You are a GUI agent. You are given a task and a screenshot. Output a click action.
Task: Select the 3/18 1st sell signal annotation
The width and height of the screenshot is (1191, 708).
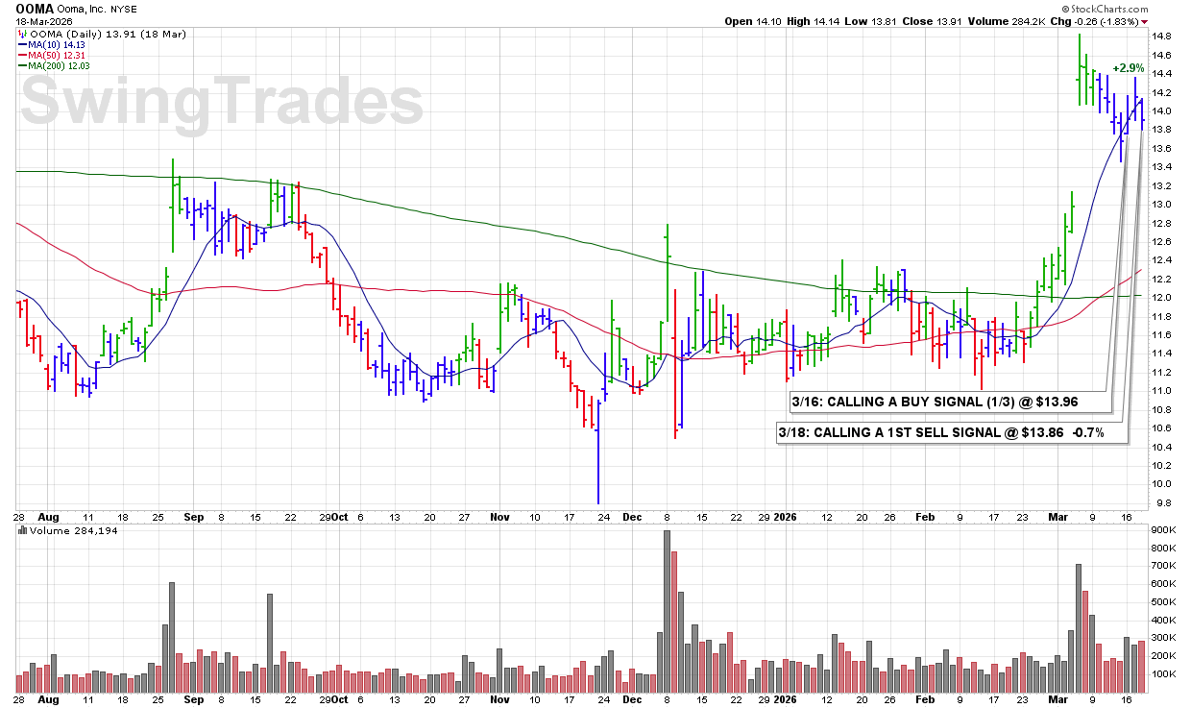click(x=941, y=433)
